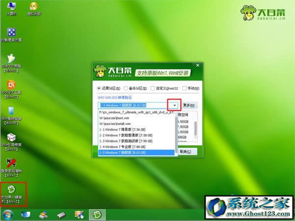Launch 大白菜 one-key install (Alt+Z) desktop icon

11,195
